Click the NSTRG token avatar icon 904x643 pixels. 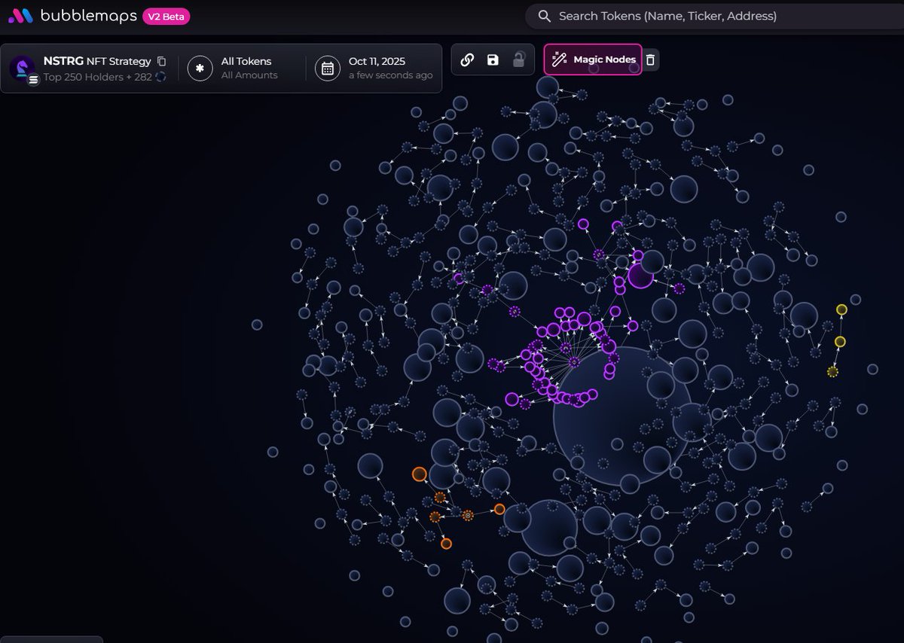point(23,69)
